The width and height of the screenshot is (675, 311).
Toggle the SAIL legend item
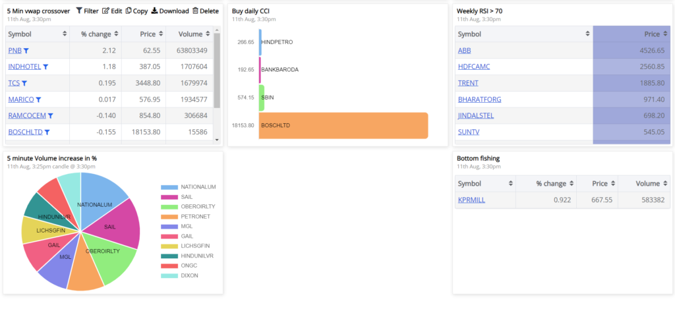(x=171, y=197)
